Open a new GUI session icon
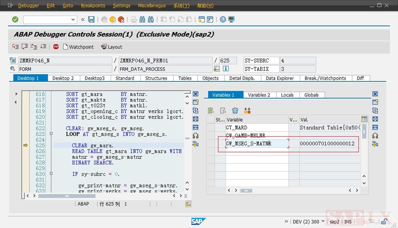This screenshot has height=228, width=398. tap(201, 19)
